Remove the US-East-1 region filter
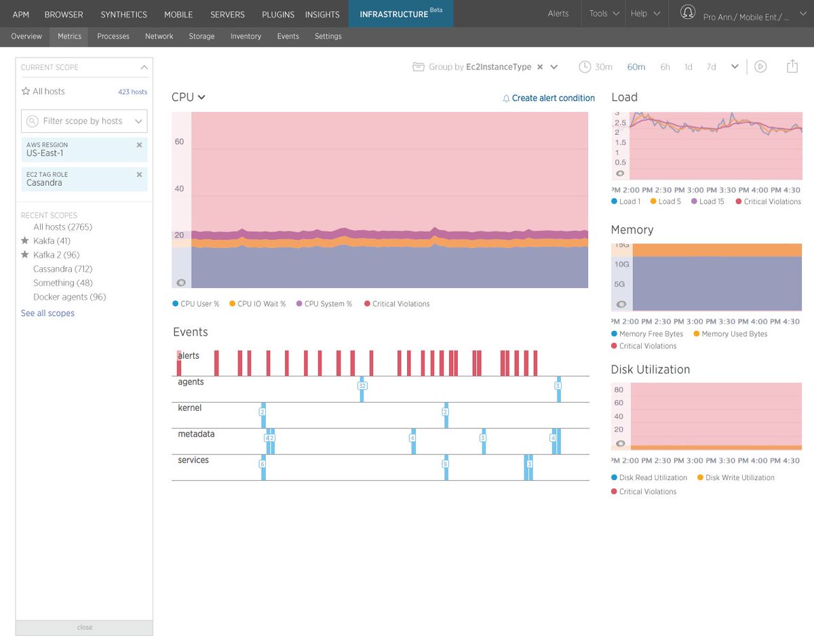The image size is (814, 636). pyautogui.click(x=139, y=145)
